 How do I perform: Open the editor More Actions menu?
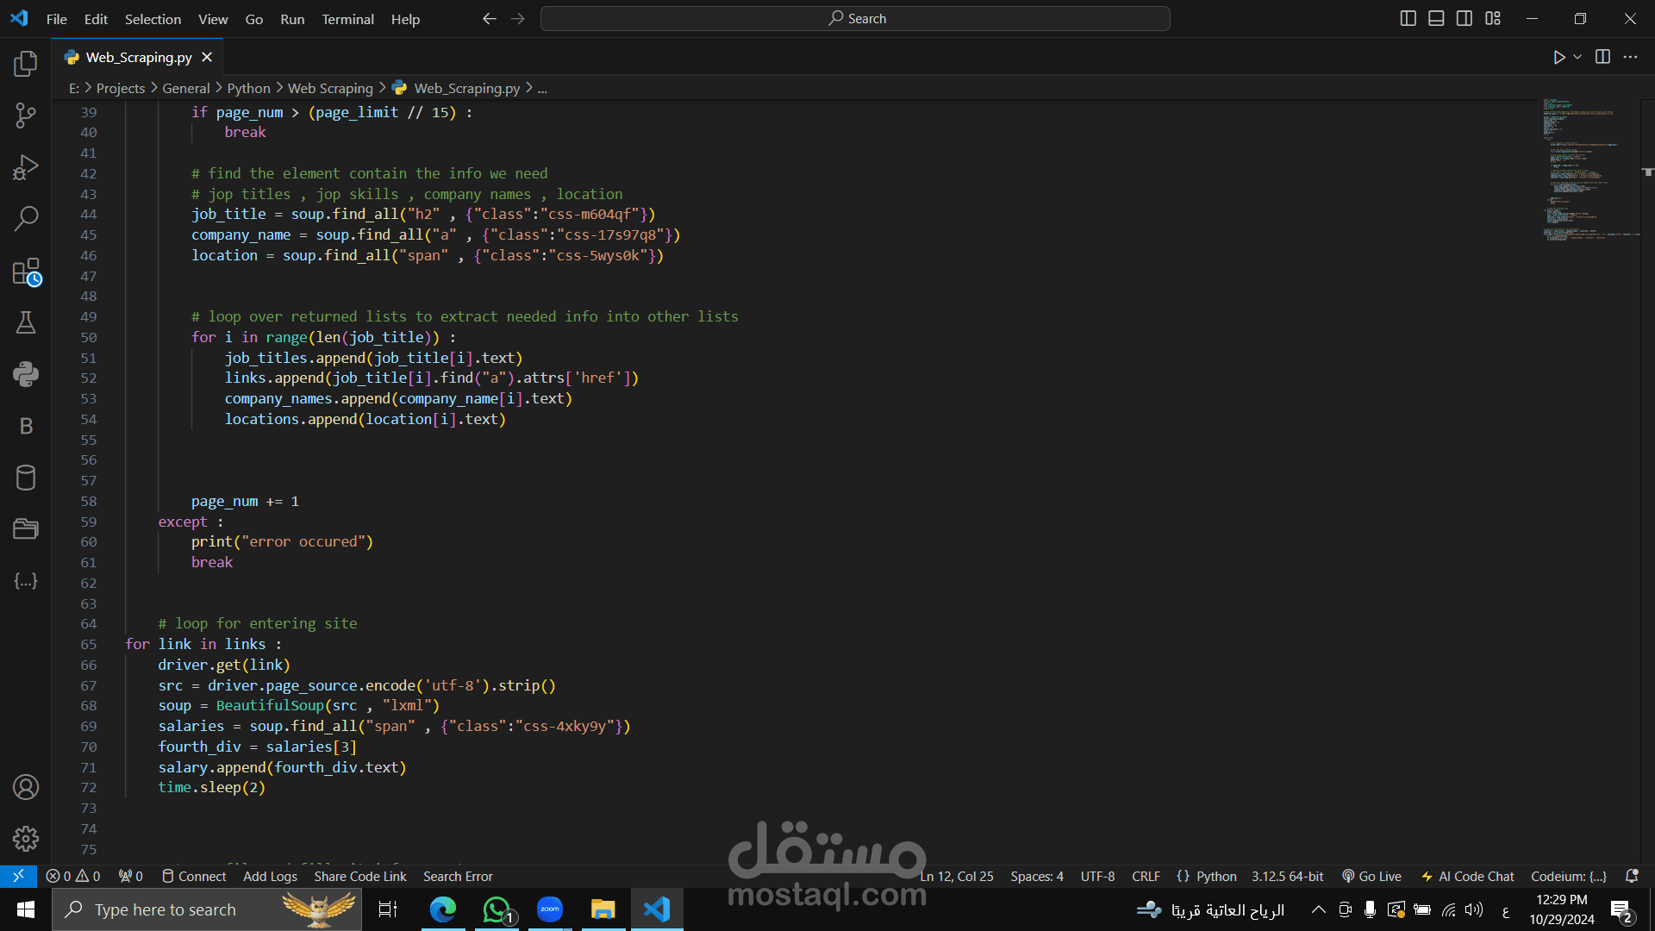point(1630,57)
